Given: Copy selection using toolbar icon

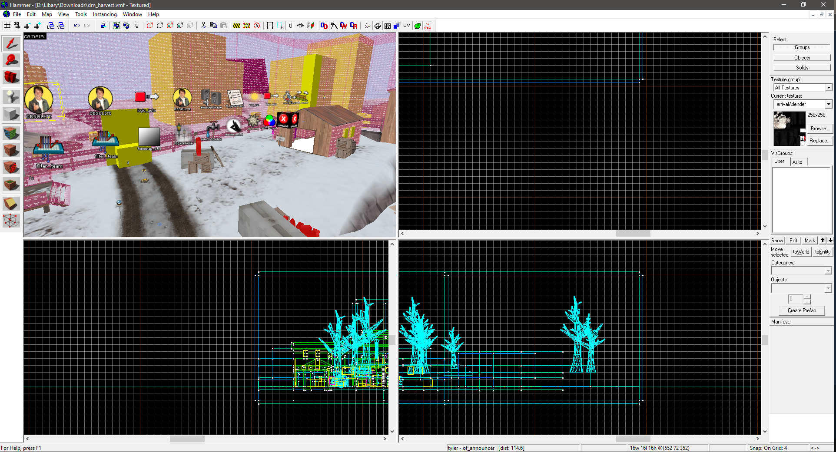Looking at the screenshot, I should point(213,26).
